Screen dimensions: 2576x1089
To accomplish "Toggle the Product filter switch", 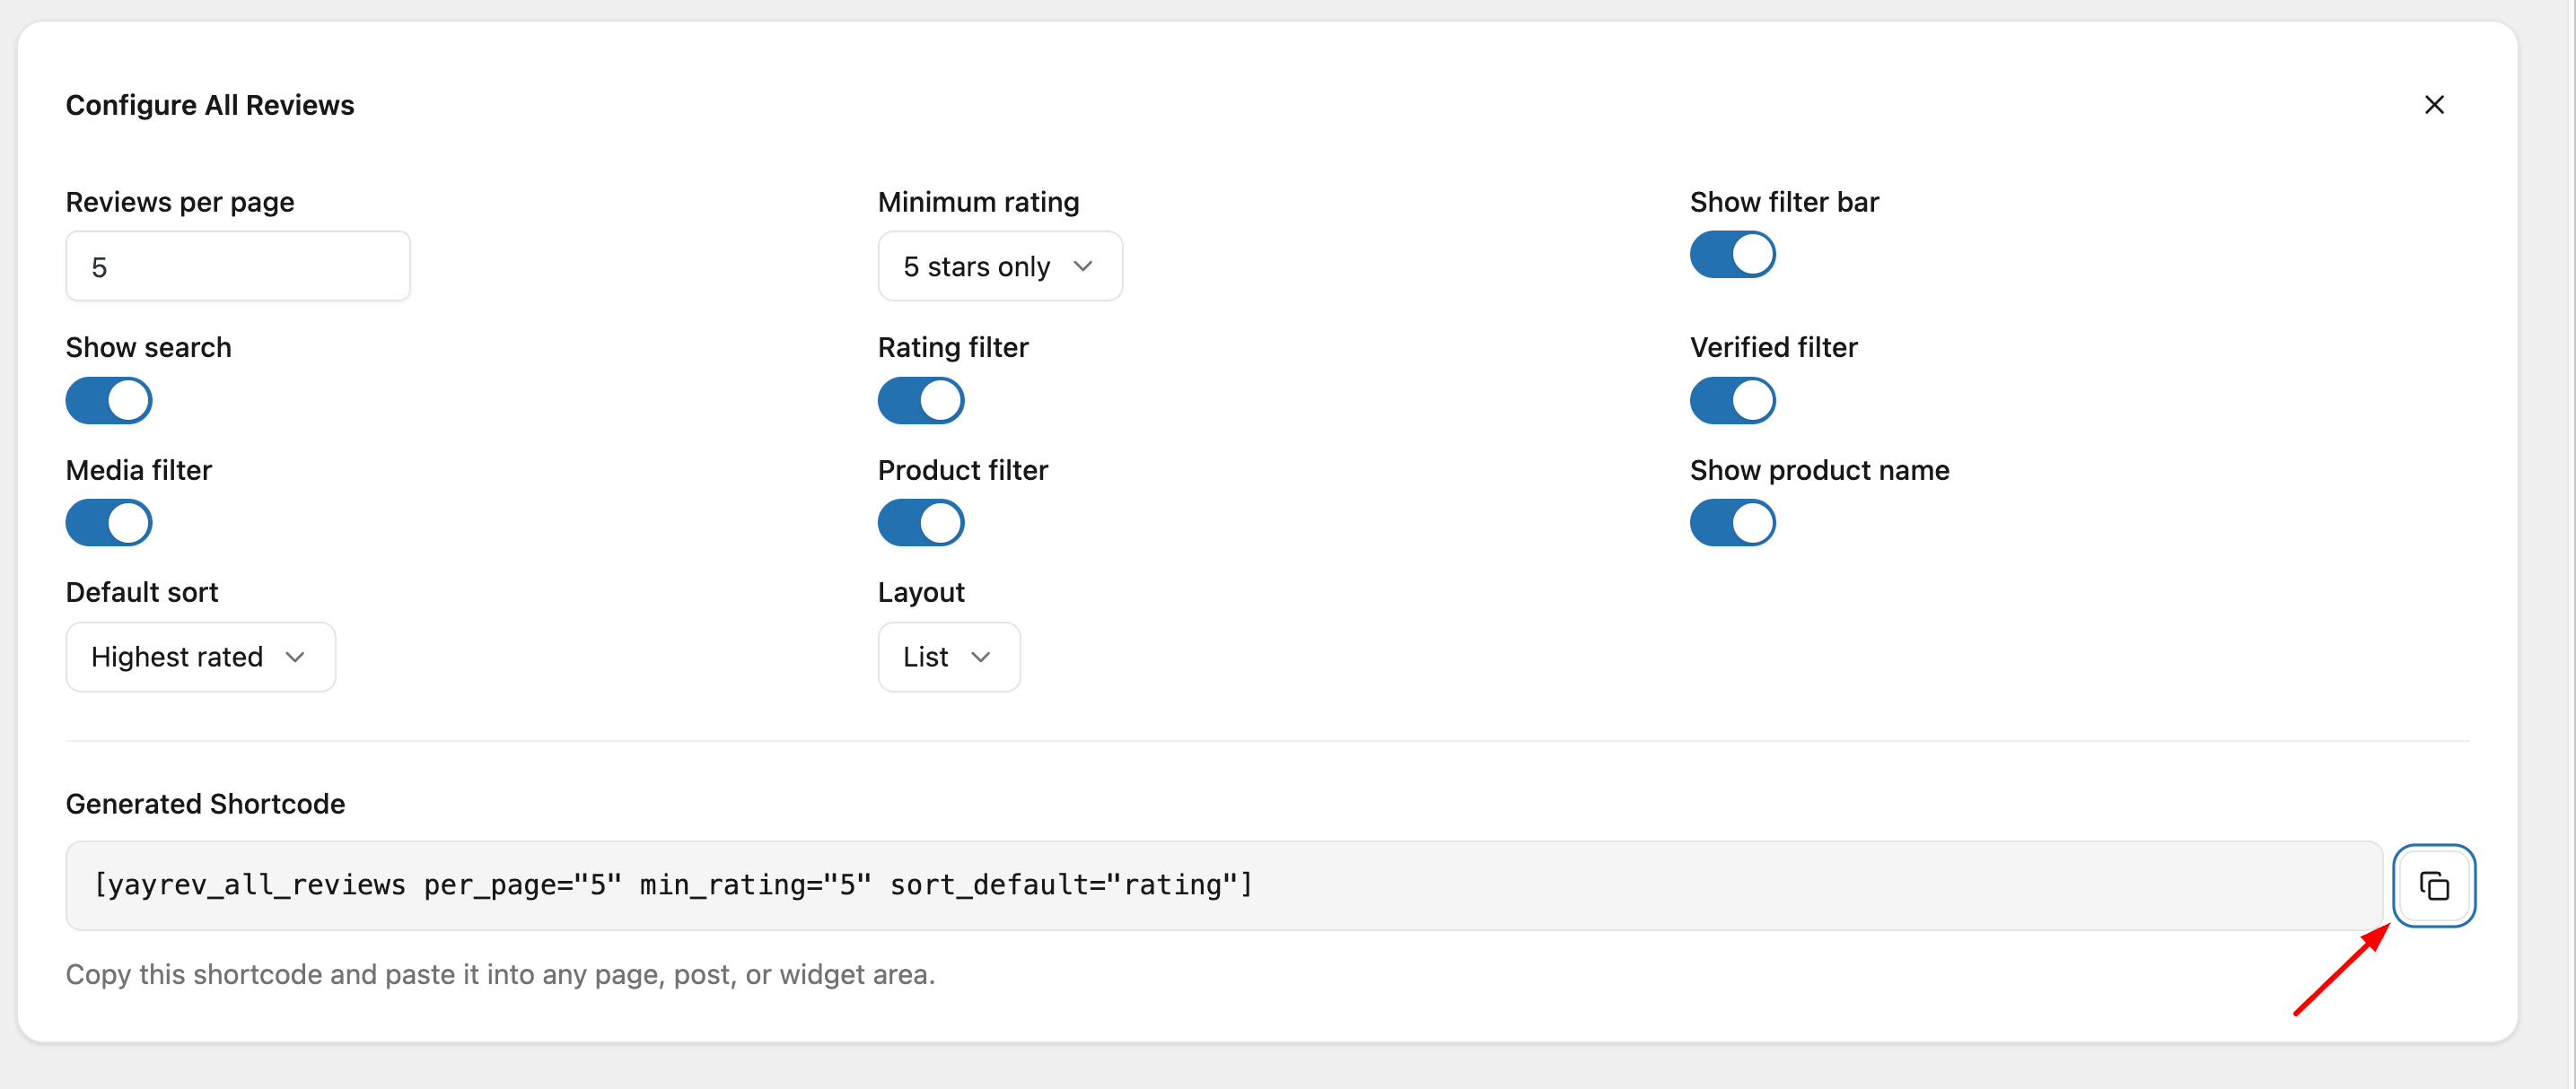I will click(920, 522).
